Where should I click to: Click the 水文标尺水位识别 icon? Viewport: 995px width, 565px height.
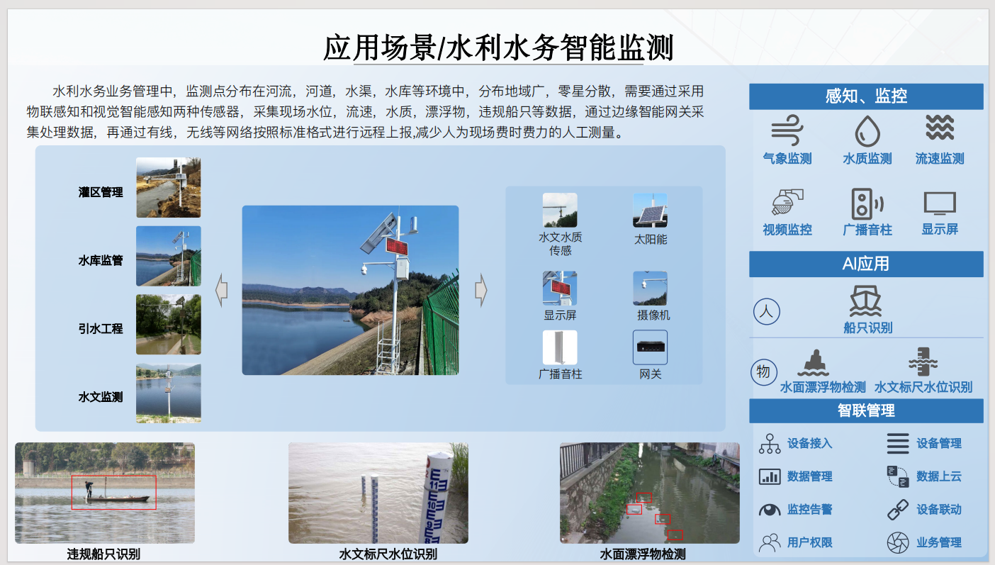coord(923,362)
